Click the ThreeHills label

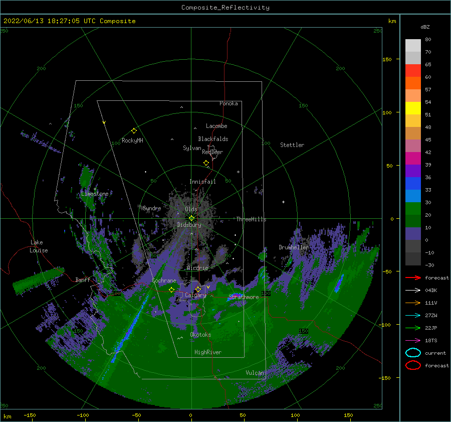[x=251, y=219]
